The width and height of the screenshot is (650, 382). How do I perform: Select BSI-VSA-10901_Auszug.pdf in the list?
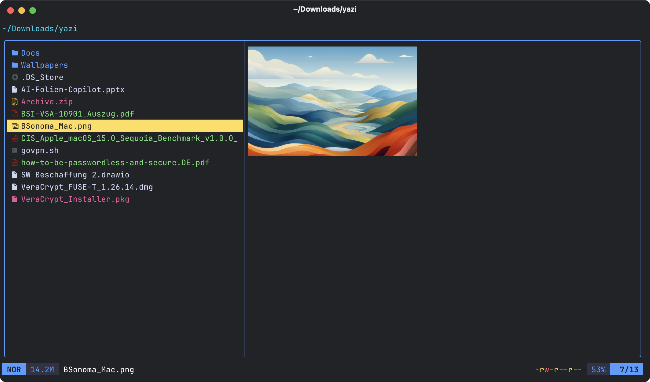click(x=78, y=114)
